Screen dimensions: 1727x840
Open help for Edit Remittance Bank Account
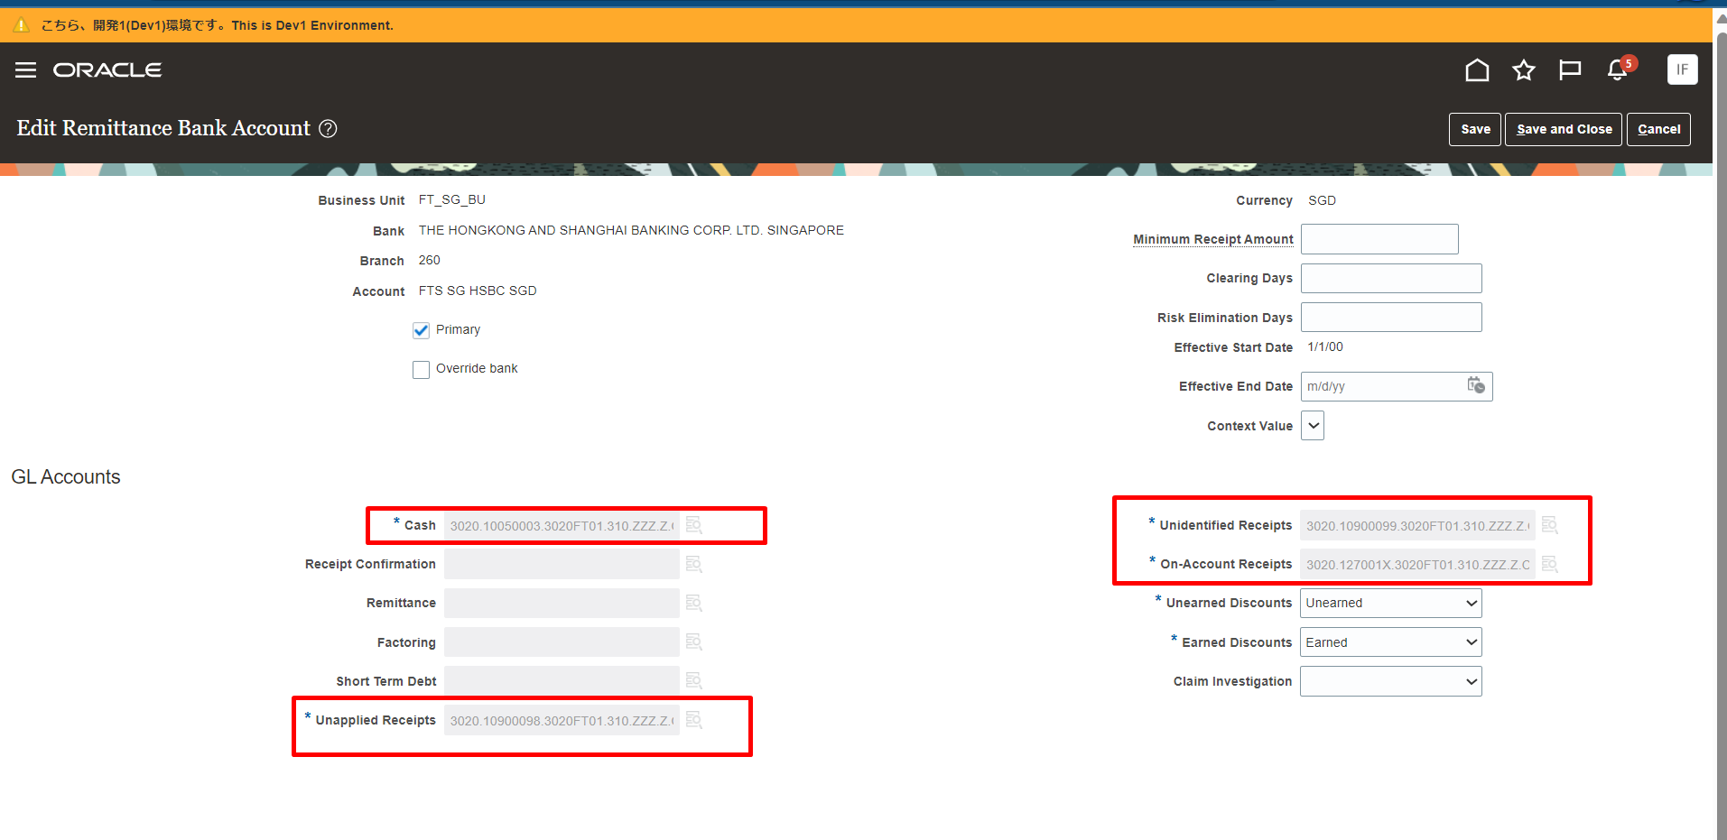click(x=327, y=128)
